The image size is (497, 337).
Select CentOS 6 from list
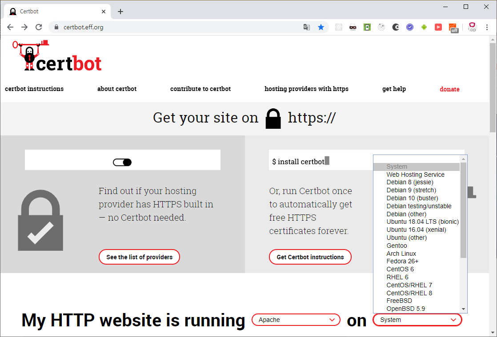coord(417,269)
